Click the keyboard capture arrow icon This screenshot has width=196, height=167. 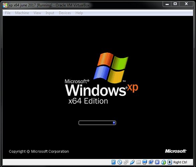[x=170, y=162]
